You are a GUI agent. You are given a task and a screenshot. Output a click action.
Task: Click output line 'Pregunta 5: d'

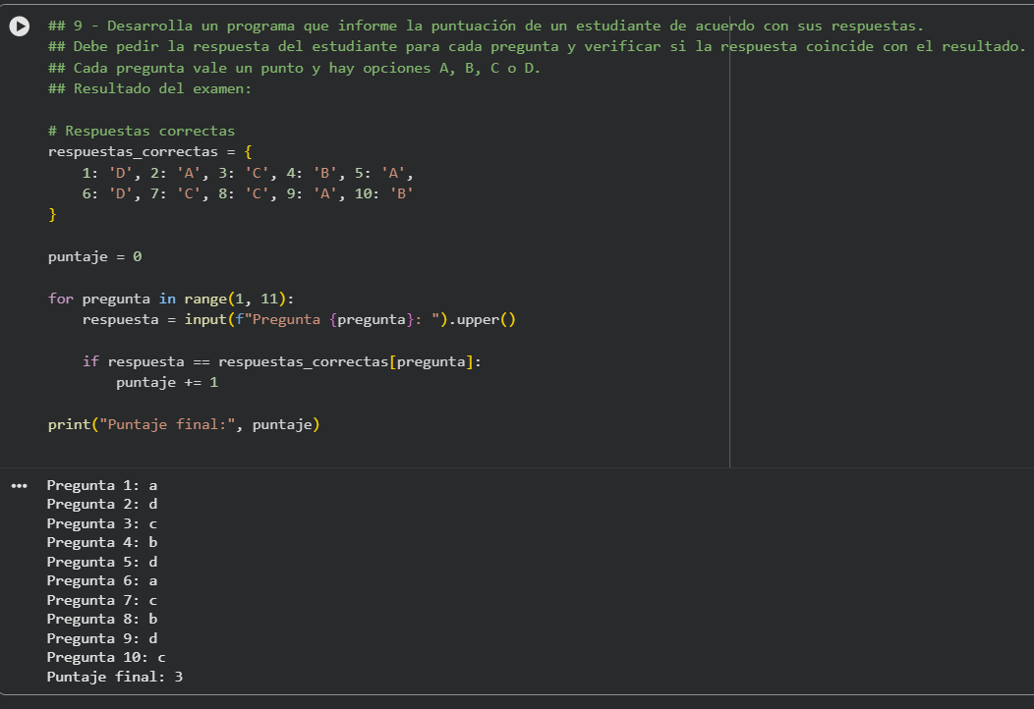pyautogui.click(x=102, y=562)
